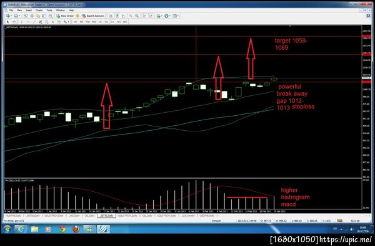375x246 pixels.
Task: Select the Equidistant Channel tool
Action: point(40,22)
